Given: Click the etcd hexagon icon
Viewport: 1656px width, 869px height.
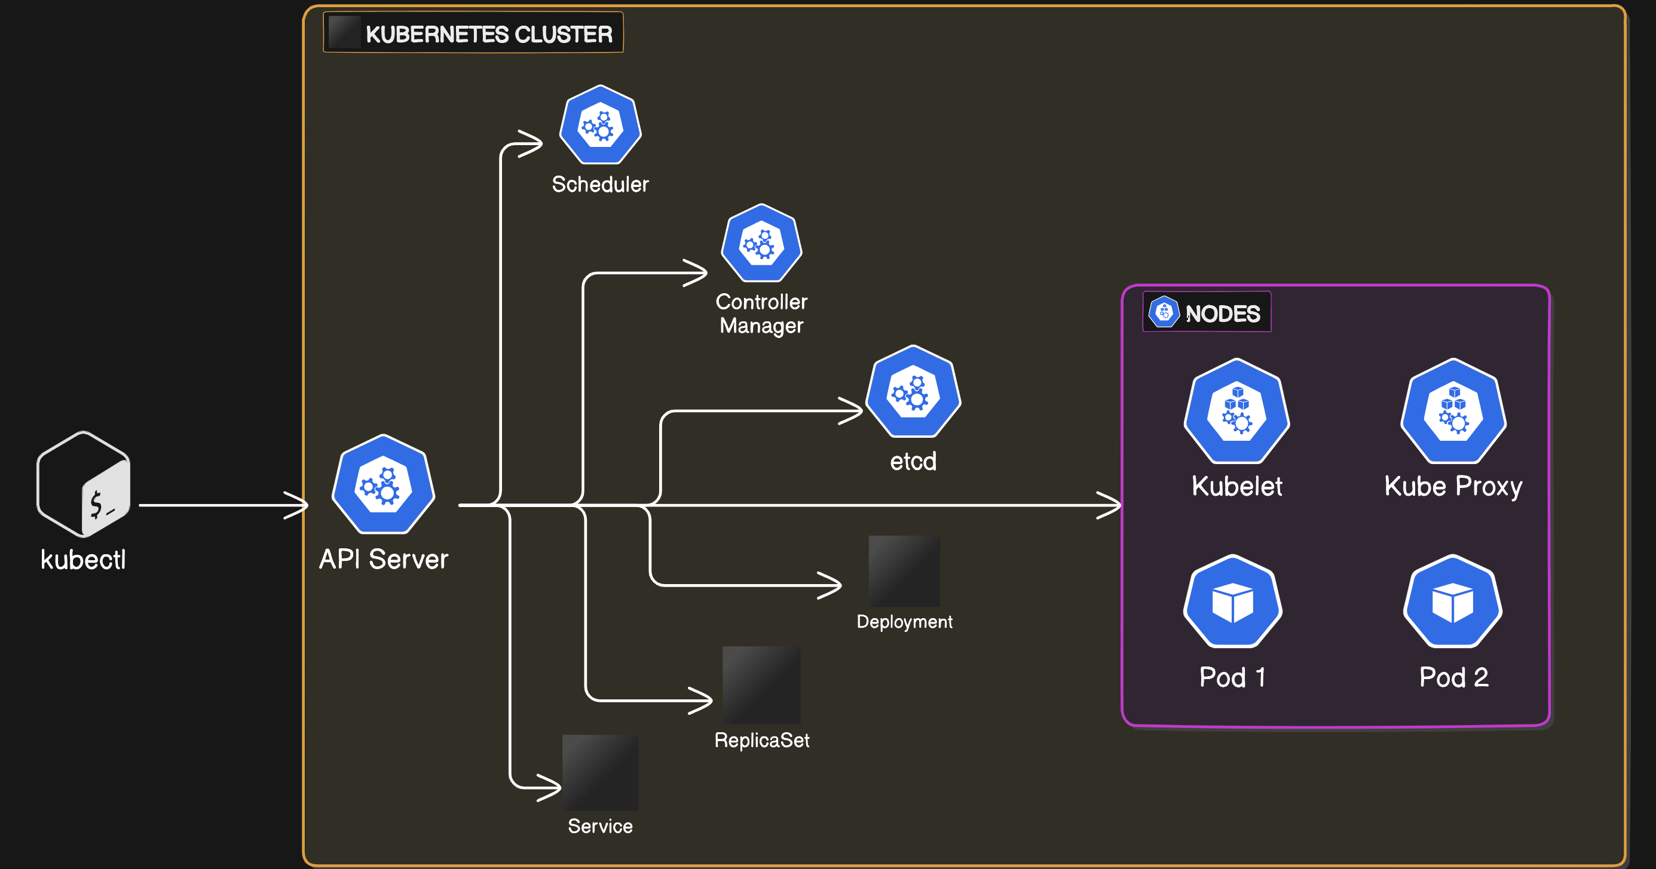Looking at the screenshot, I should pyautogui.click(x=914, y=391).
